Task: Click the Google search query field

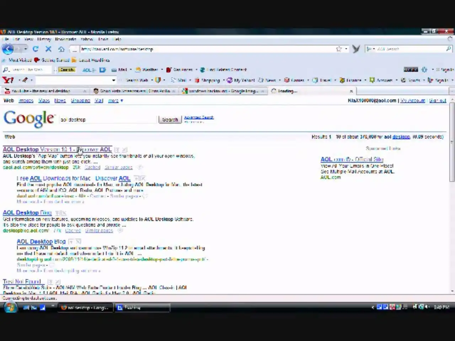Action: tap(108, 120)
